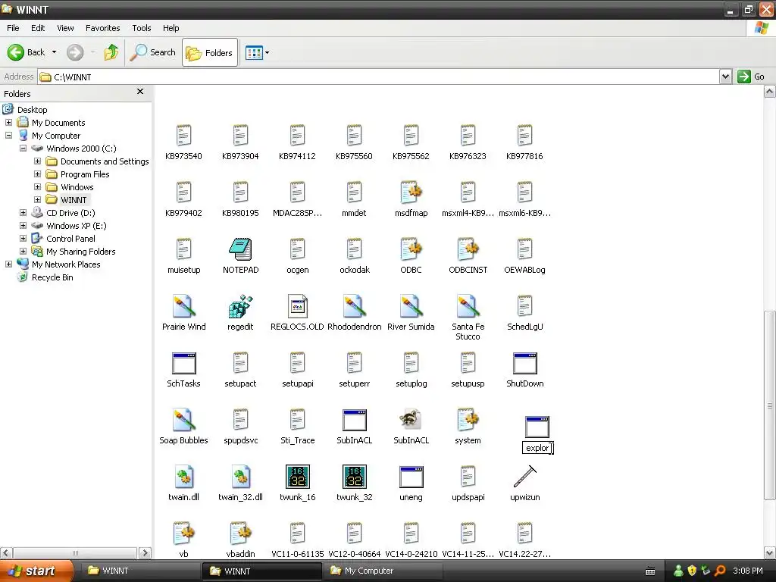Open the NOTEPAD application icon
The width and height of the screenshot is (776, 582).
(240, 249)
